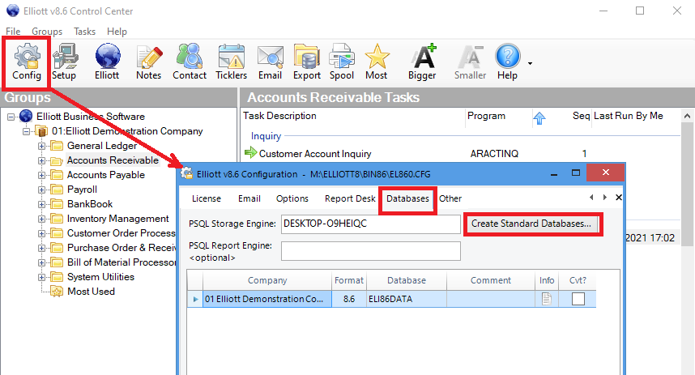Image resolution: width=695 pixels, height=375 pixels.
Task: Click Create Standard Databases button
Action: point(531,224)
